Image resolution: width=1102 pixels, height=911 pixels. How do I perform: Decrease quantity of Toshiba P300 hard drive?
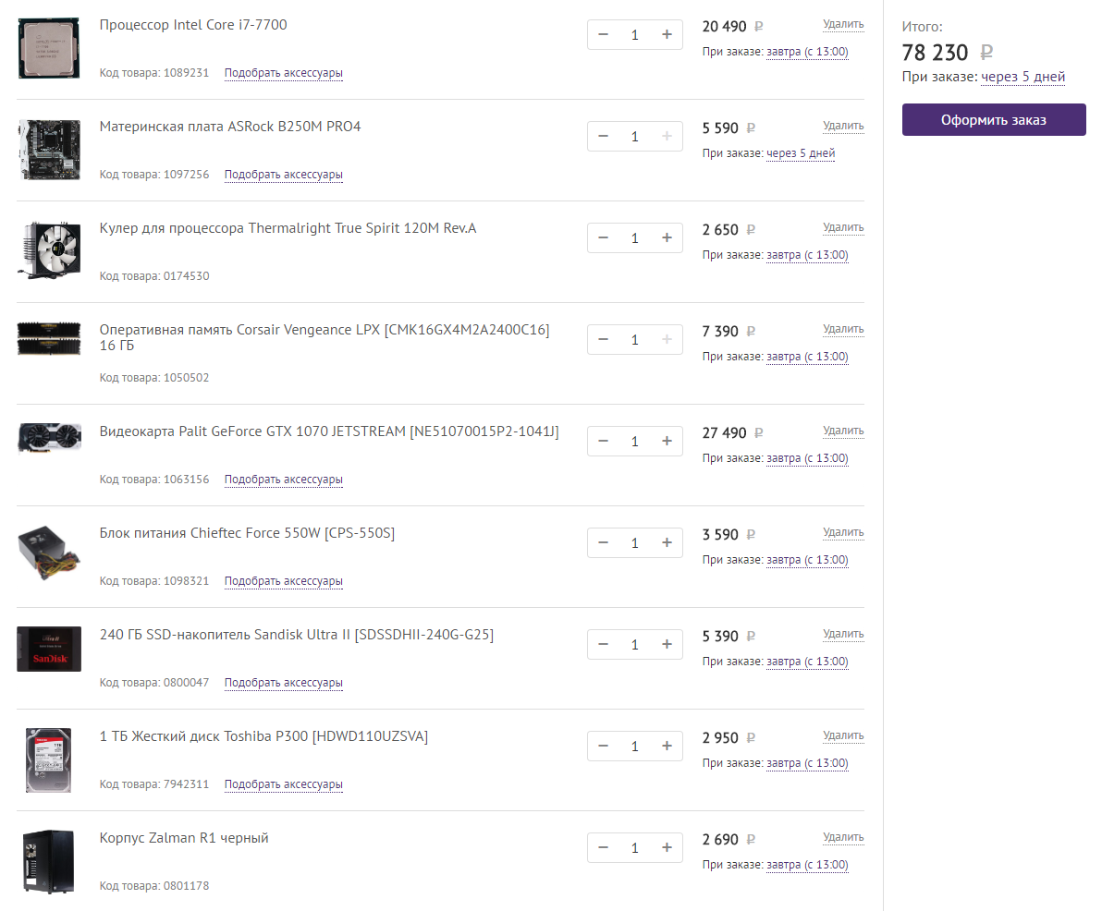click(604, 747)
